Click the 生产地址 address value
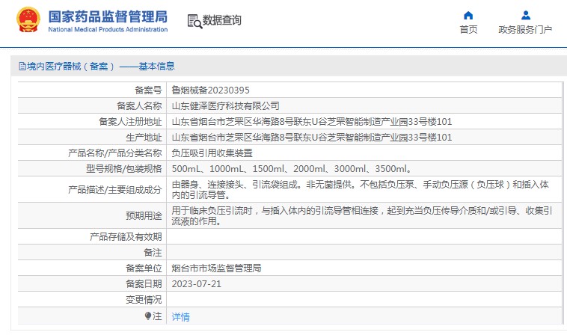The height and width of the screenshot is (335, 567). click(x=312, y=138)
